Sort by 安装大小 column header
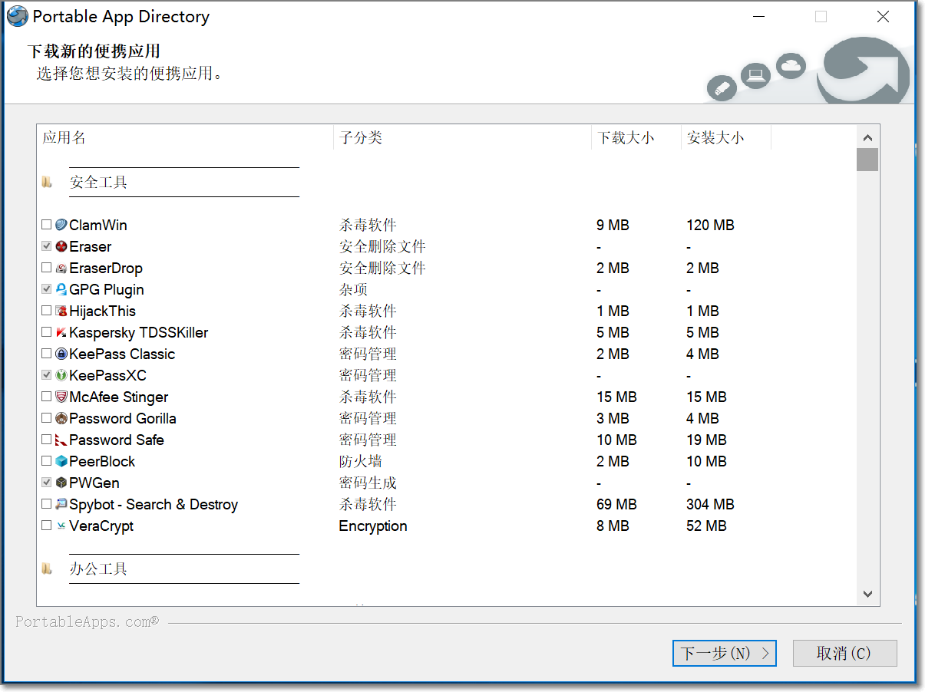 pyautogui.click(x=725, y=137)
